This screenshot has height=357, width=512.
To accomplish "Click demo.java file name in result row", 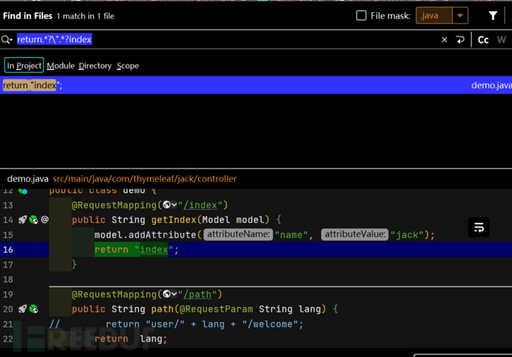I will (491, 85).
